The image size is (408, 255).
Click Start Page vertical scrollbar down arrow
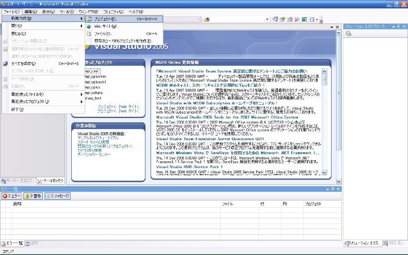pyautogui.click(x=339, y=181)
